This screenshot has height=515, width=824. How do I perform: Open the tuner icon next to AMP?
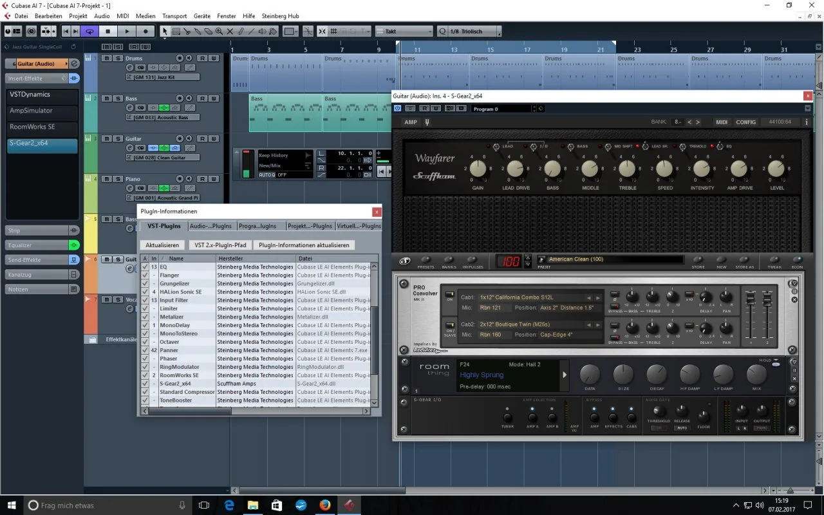[x=427, y=122]
